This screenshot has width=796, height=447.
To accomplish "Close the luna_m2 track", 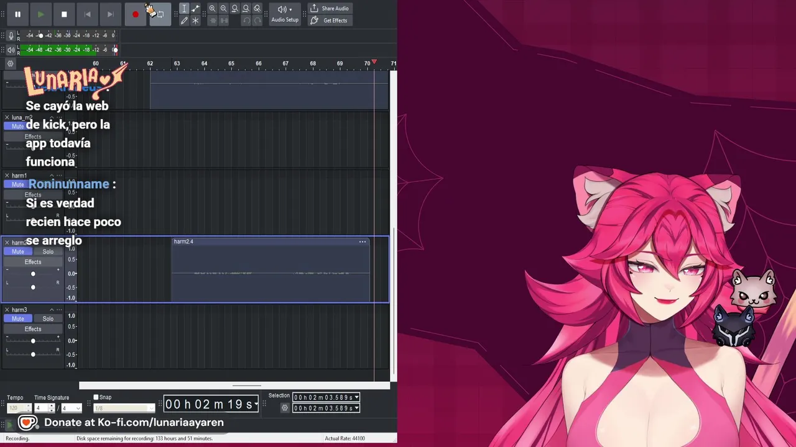I will tap(7, 117).
